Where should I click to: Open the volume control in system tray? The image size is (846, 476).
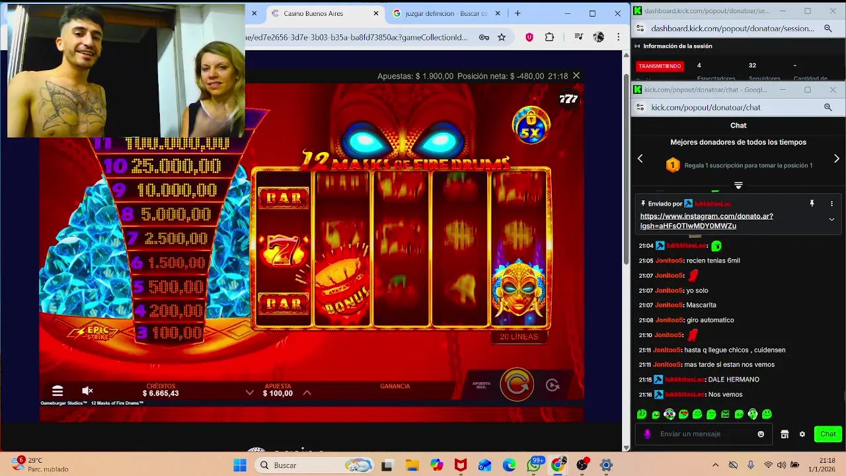782,465
